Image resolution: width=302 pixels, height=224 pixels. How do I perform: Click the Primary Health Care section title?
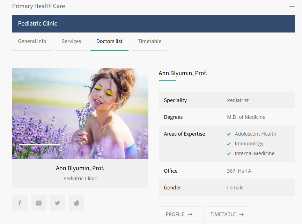[38, 6]
